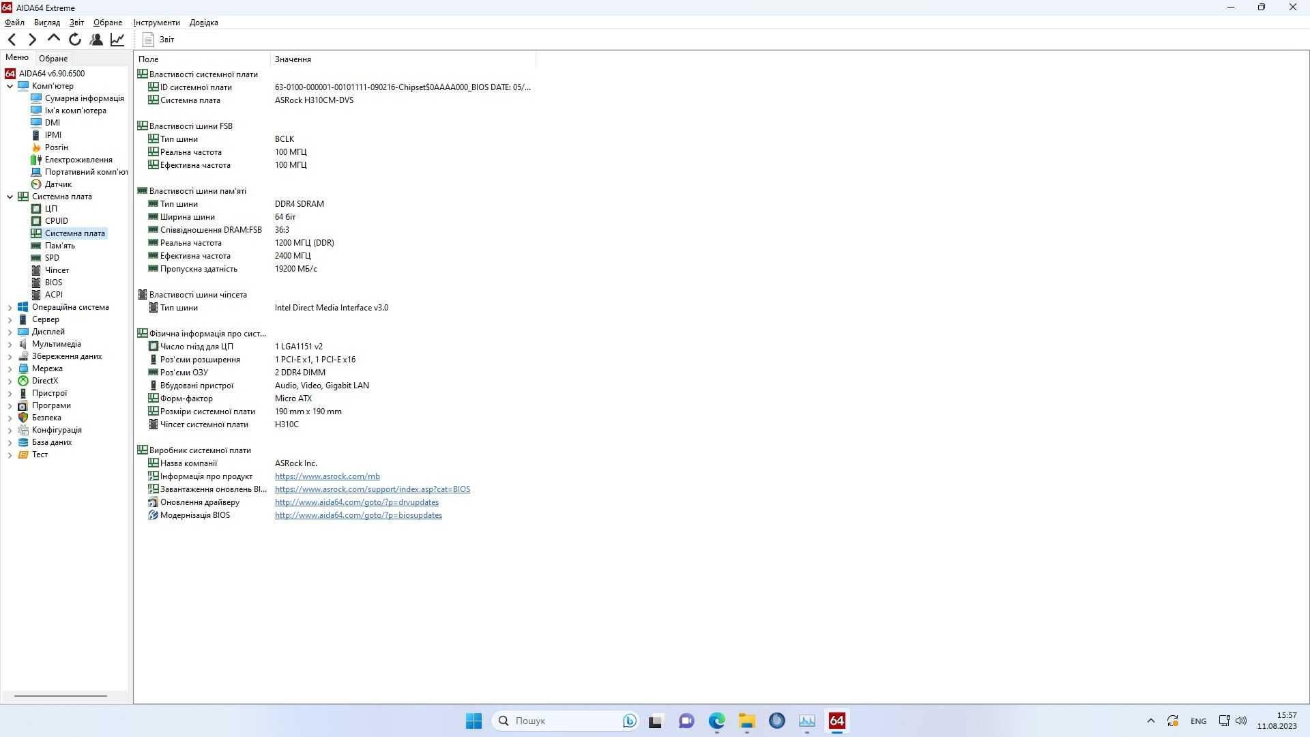This screenshot has width=1310, height=737.
Task: Select Конфігурація in the tree
Action: click(57, 430)
